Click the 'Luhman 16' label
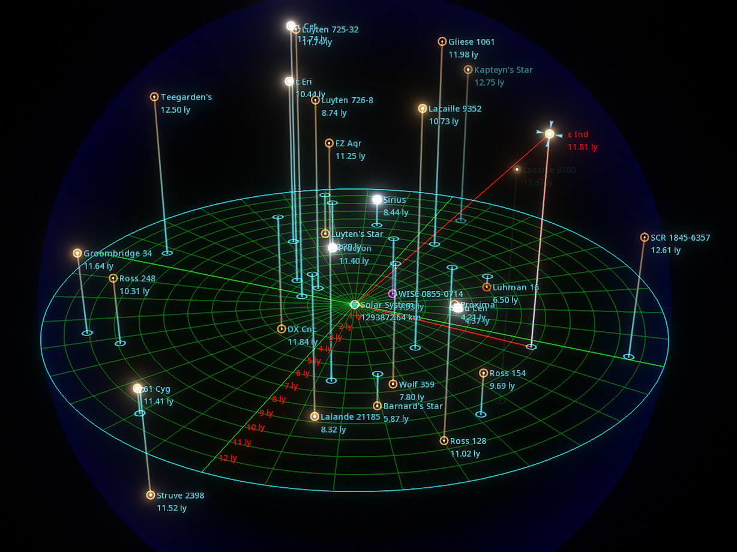 click(516, 287)
